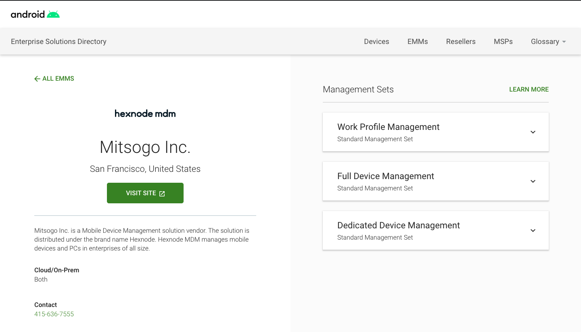This screenshot has width=581, height=332.
Task: Expand Dedicated Device Management using its chevron
Action: (x=533, y=231)
